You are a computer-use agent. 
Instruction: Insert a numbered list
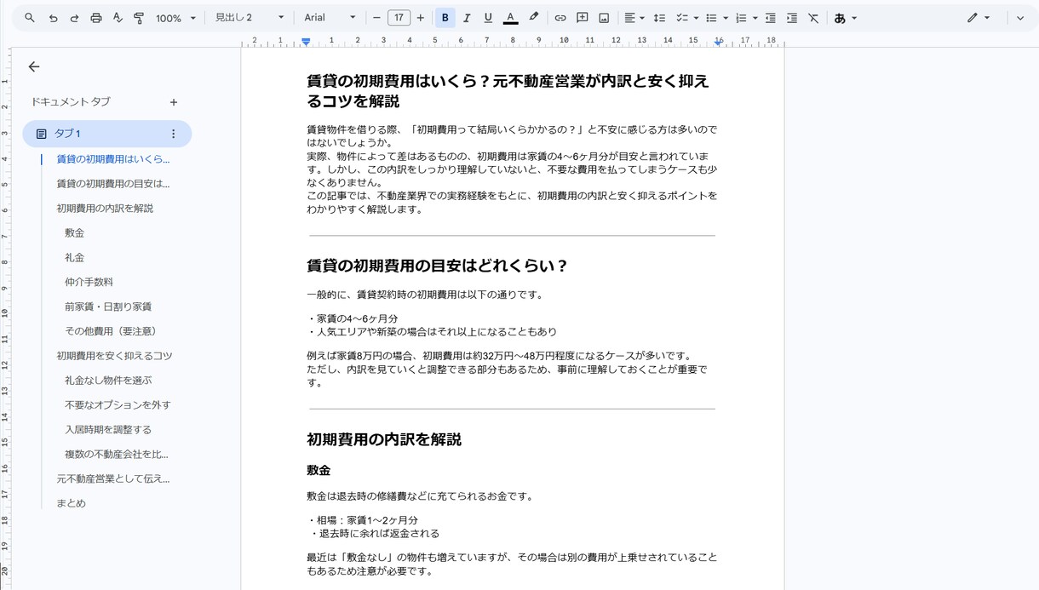click(x=740, y=18)
